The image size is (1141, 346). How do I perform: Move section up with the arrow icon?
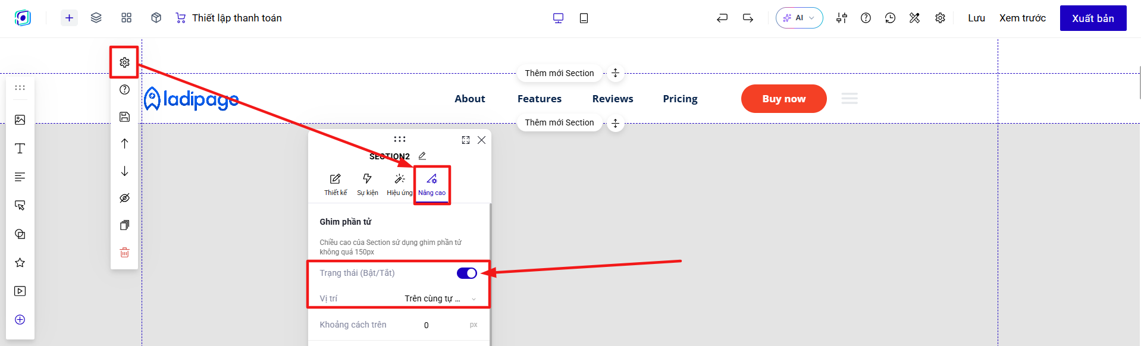click(x=124, y=143)
